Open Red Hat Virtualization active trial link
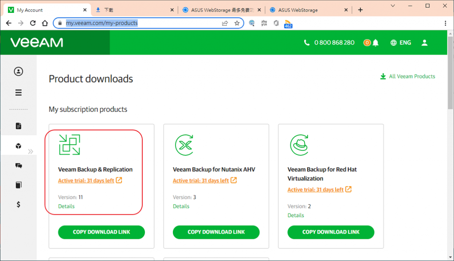The width and height of the screenshot is (454, 261). [319, 190]
